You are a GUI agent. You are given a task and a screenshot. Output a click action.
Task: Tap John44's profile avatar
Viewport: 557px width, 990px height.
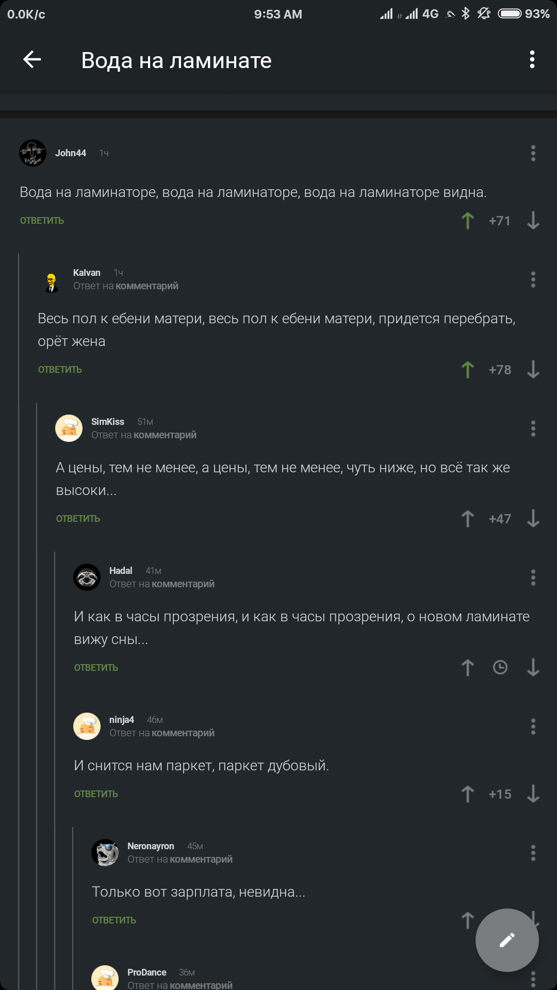pyautogui.click(x=32, y=153)
